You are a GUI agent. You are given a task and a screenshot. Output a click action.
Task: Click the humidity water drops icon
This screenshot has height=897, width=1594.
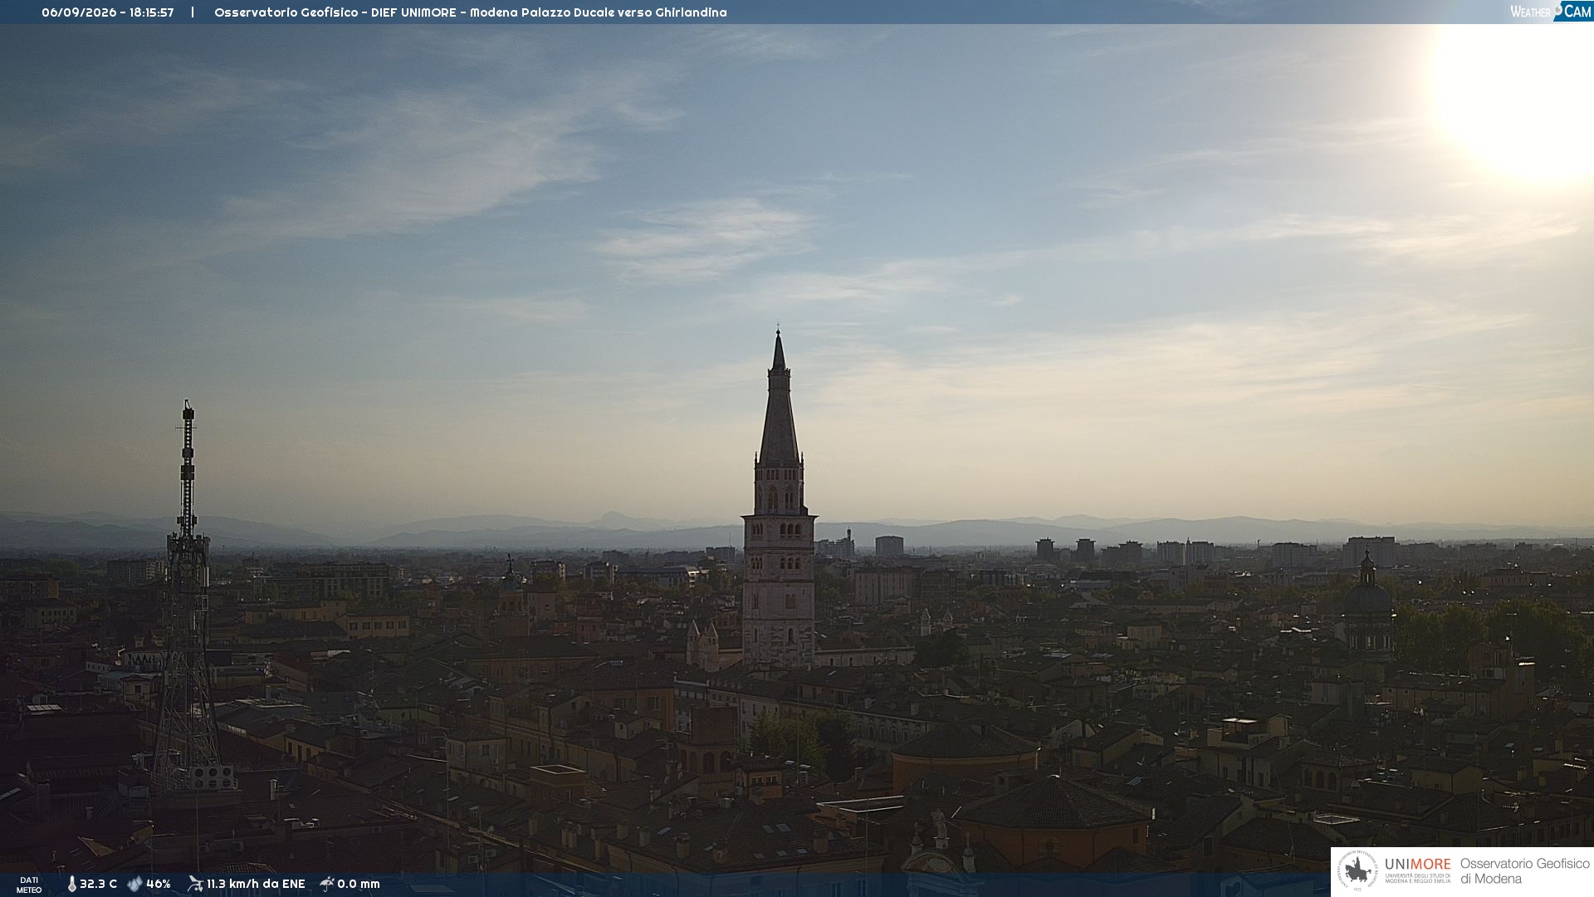134,884
